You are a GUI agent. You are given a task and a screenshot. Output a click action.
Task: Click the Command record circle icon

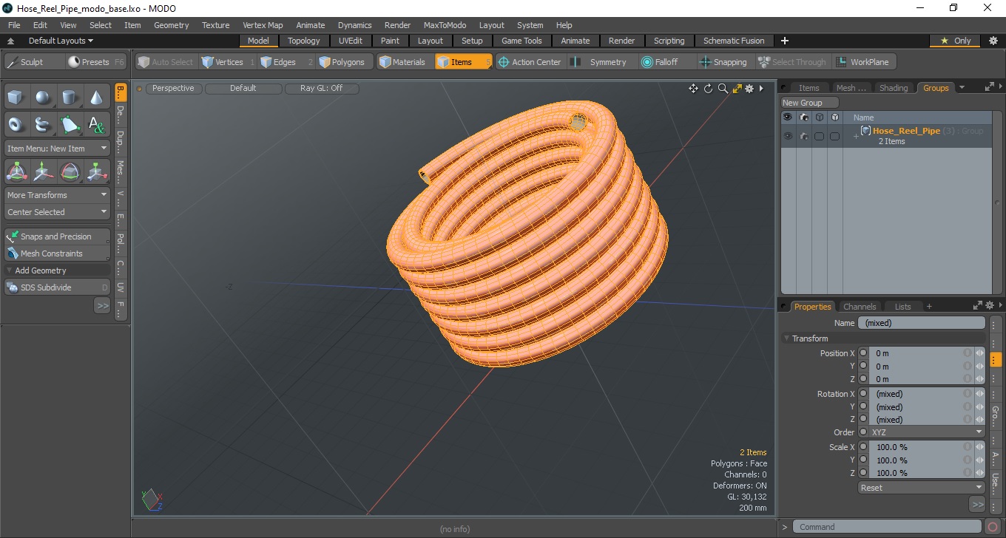[993, 527]
